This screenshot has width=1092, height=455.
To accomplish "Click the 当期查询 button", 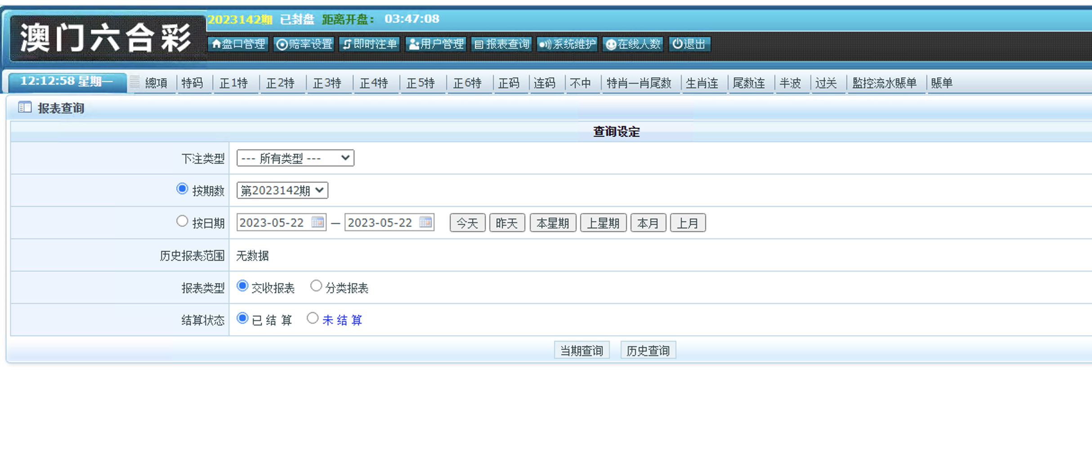I will 582,350.
